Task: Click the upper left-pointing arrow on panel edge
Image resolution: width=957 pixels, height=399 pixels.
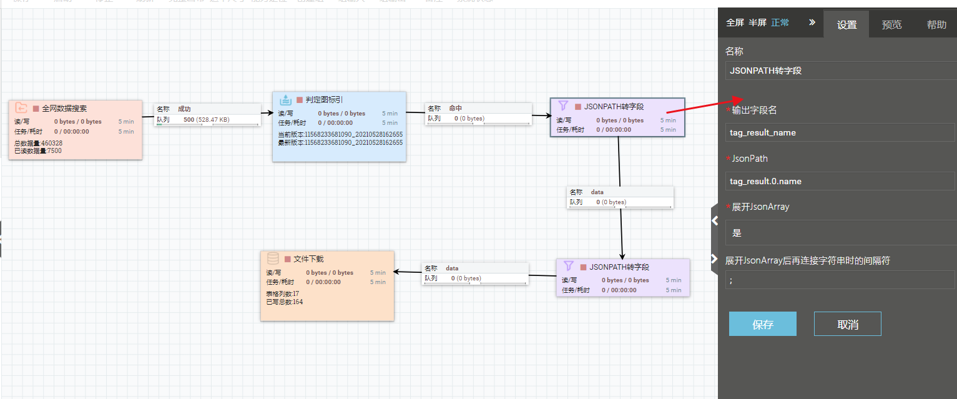Action: pos(714,219)
